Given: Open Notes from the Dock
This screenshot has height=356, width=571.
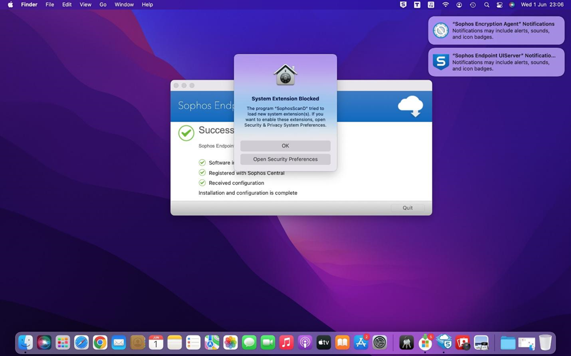Looking at the screenshot, I should coord(175,343).
